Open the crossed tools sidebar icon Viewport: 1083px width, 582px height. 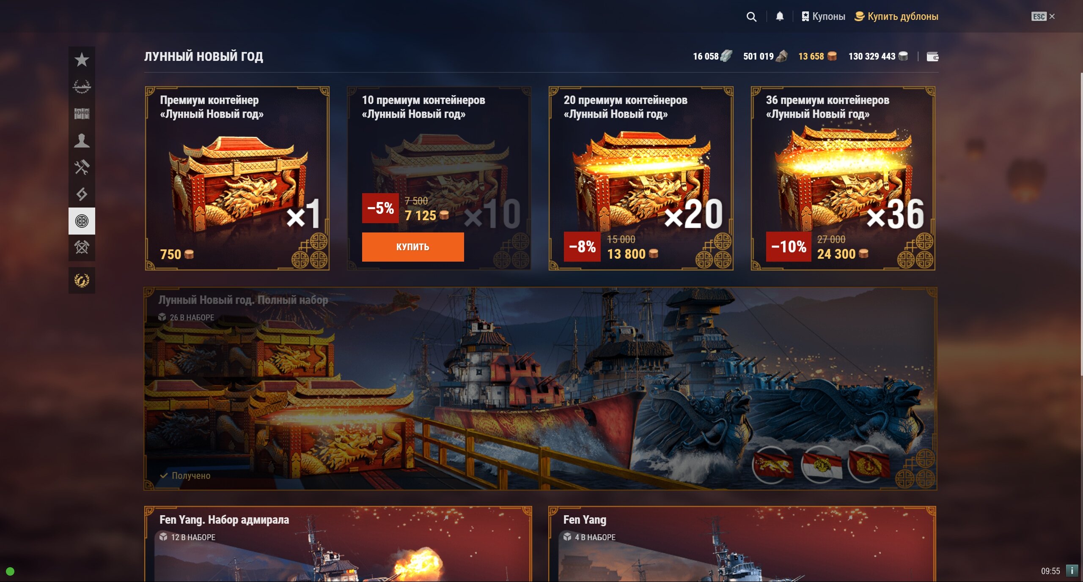82,167
